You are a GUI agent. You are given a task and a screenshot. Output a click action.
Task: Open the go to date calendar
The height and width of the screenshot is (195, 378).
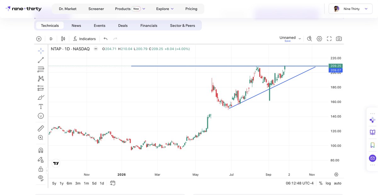click(x=113, y=183)
